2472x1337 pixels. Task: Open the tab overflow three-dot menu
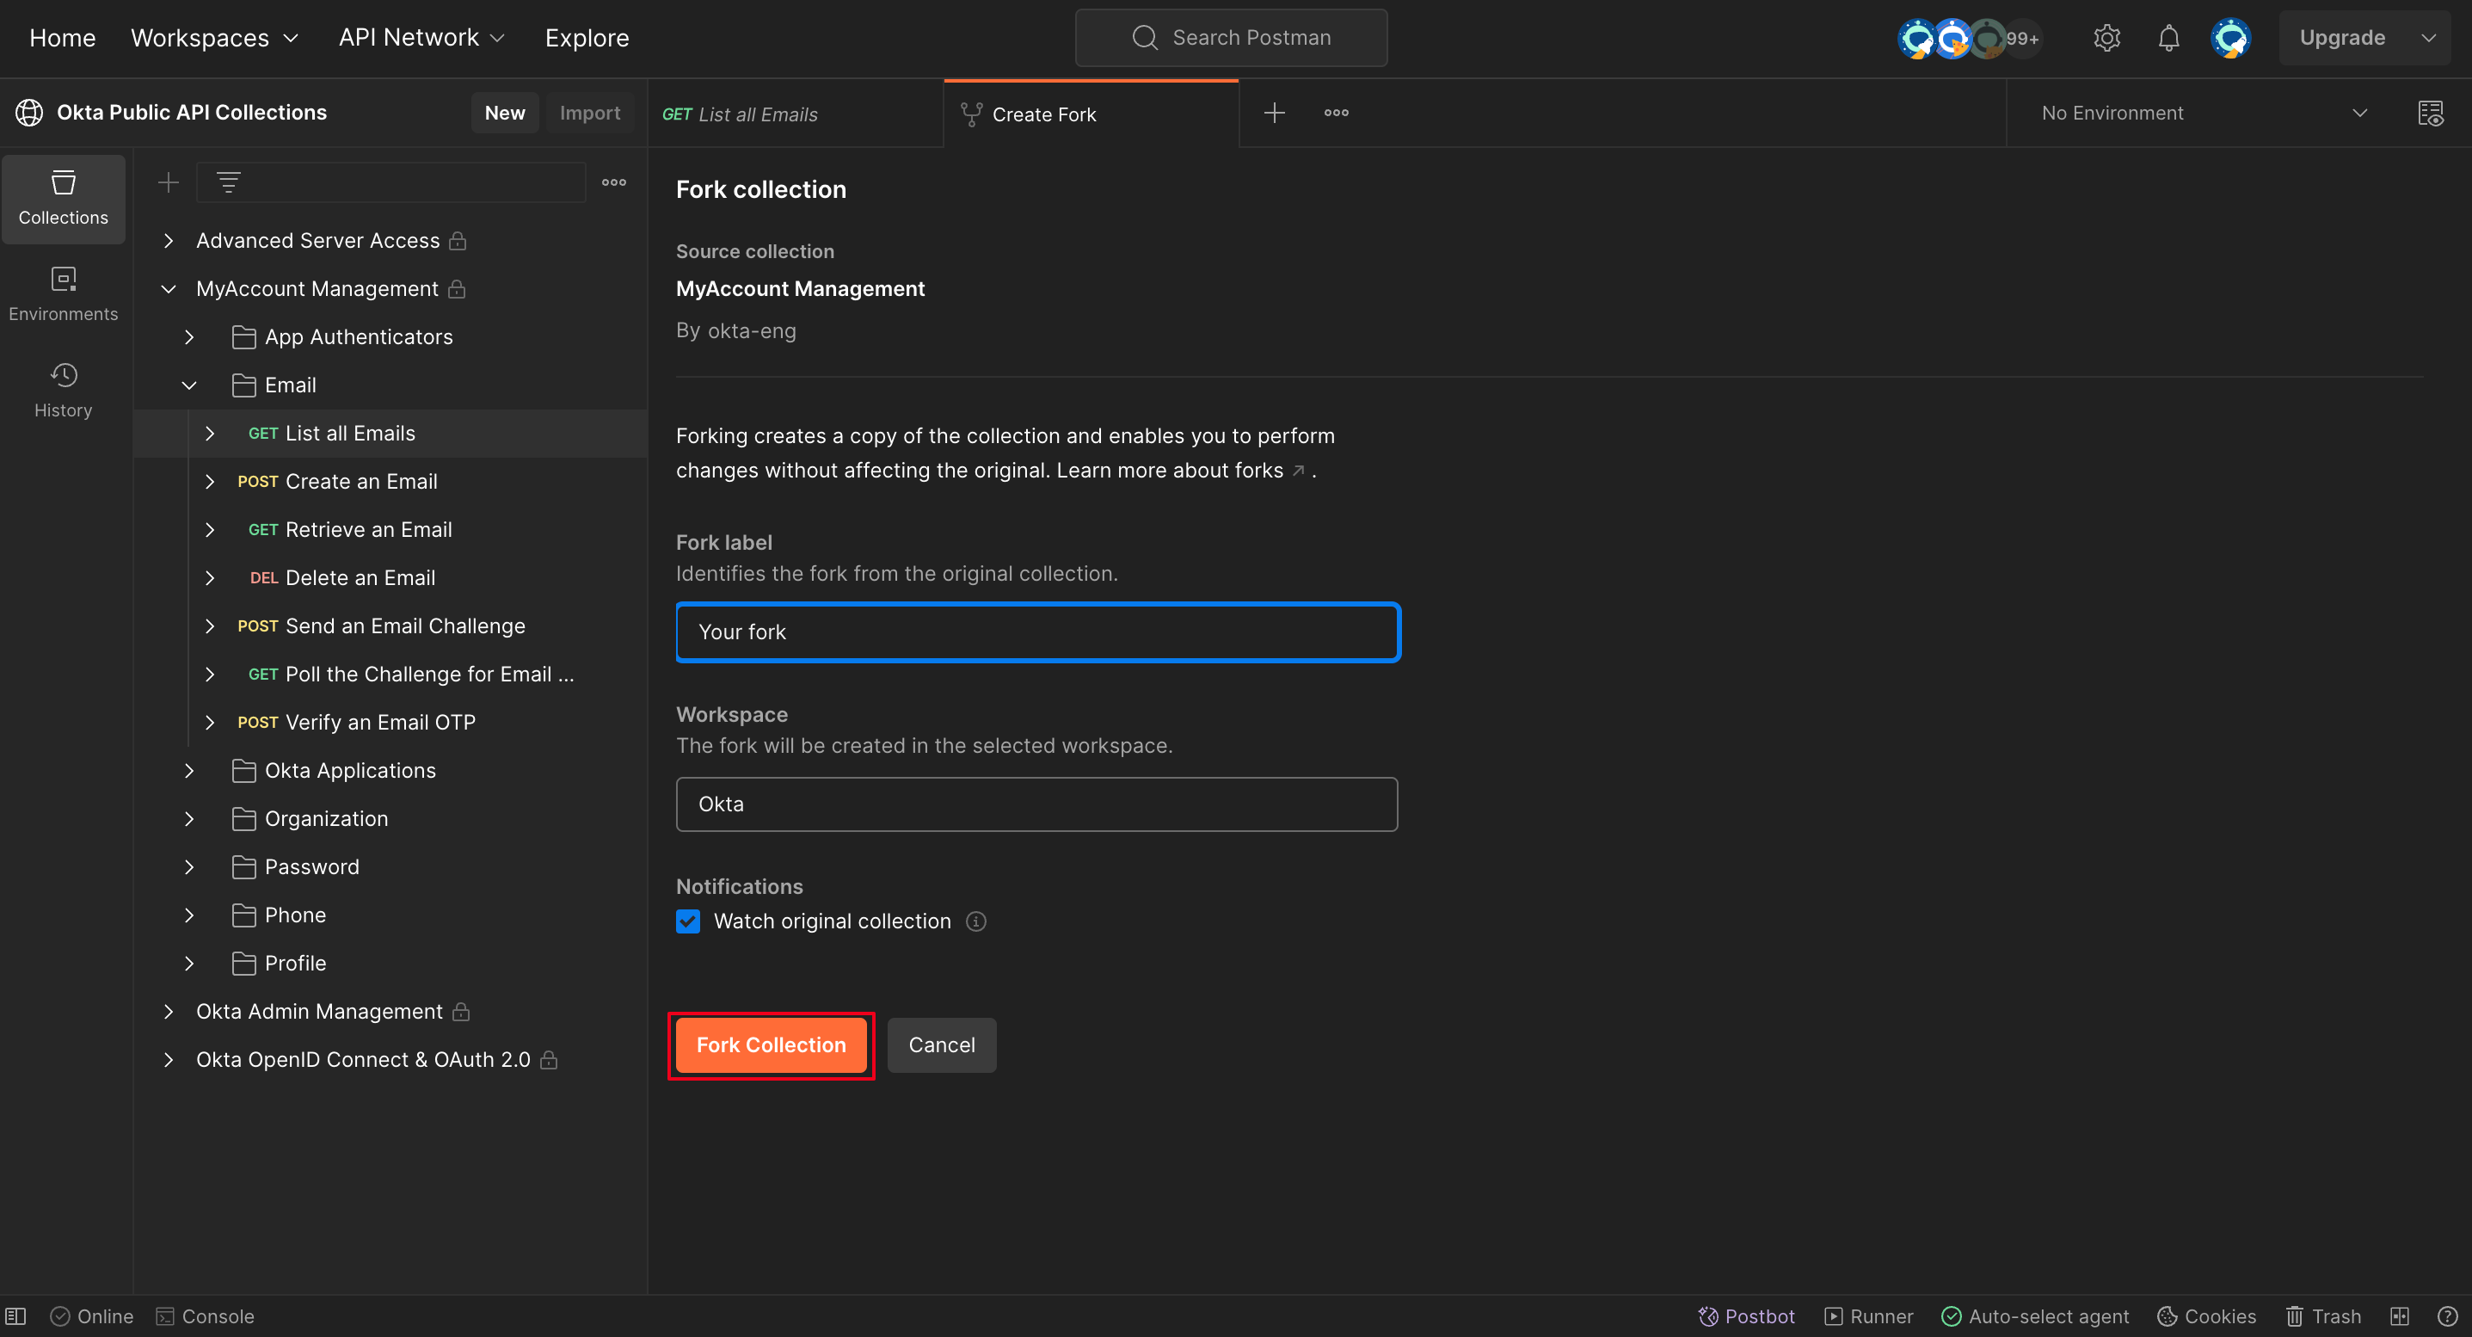click(x=1337, y=114)
